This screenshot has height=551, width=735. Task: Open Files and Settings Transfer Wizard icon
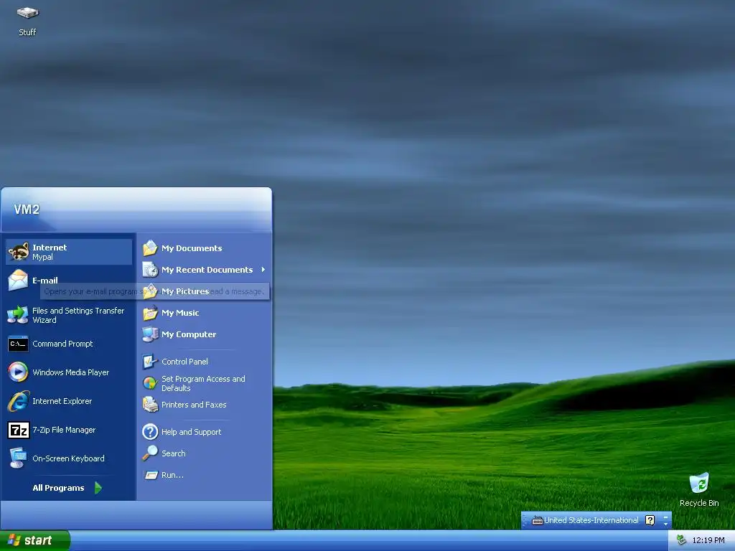[18, 315]
